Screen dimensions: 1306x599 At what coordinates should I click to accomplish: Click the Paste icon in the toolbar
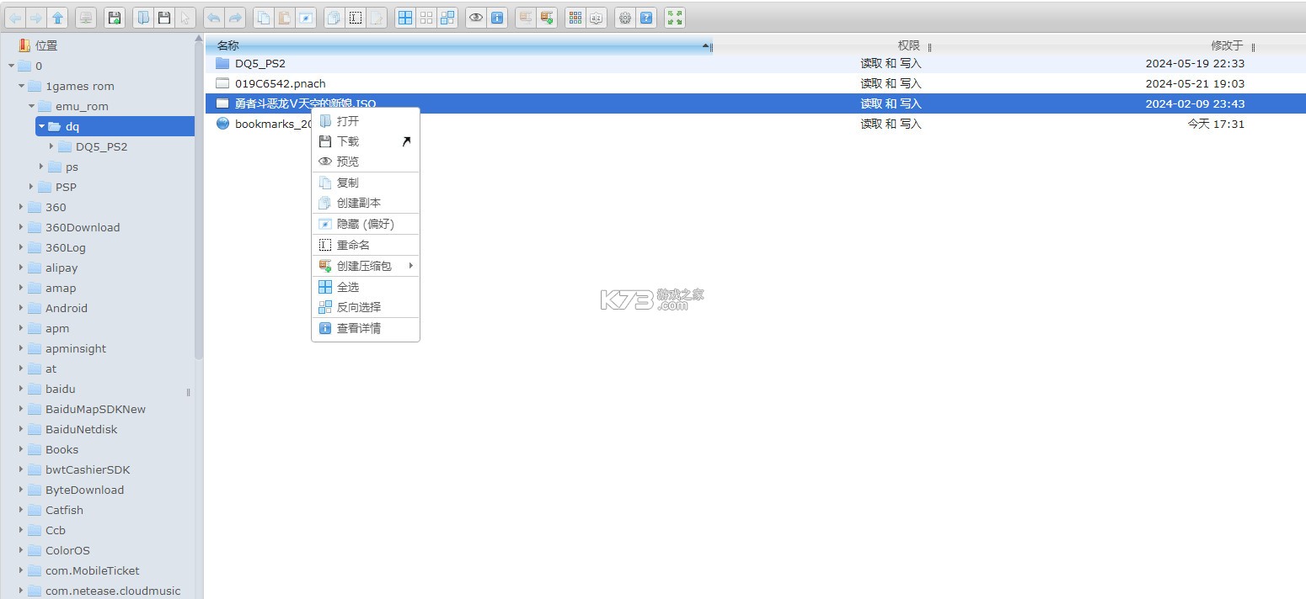[x=284, y=17]
